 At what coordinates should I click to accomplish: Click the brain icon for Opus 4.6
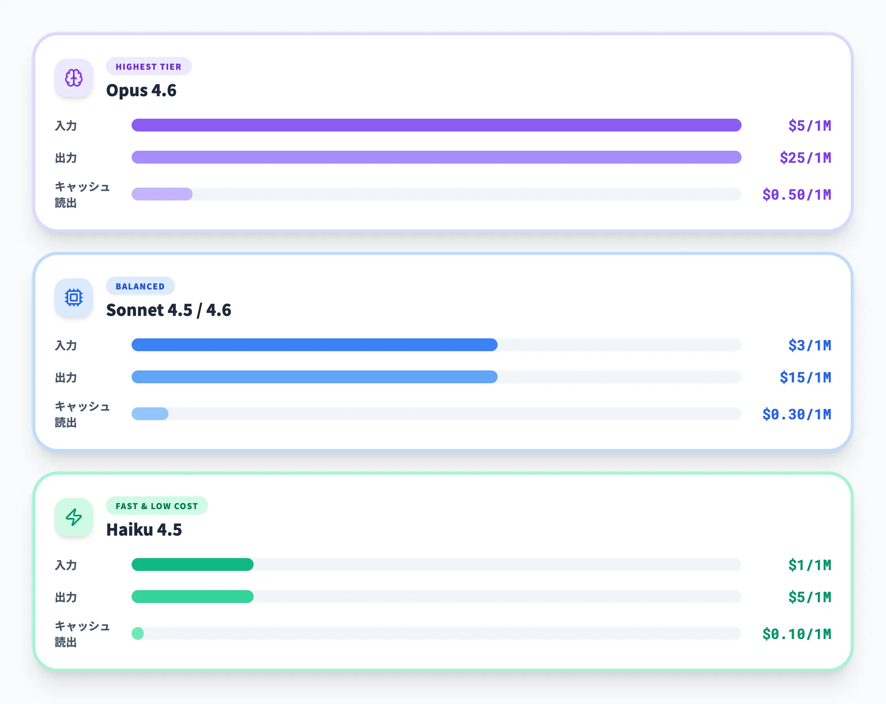tap(73, 78)
